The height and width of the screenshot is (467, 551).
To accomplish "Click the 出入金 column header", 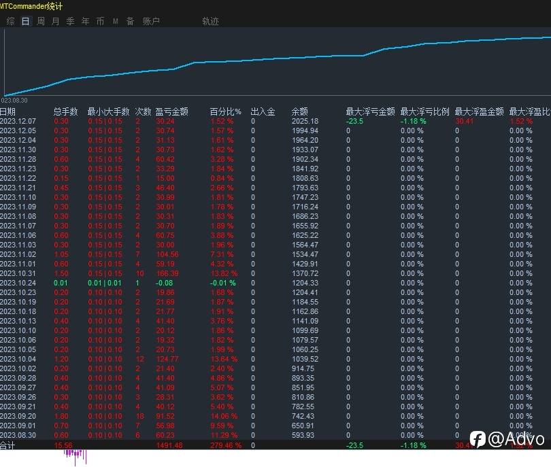I will pos(263,111).
